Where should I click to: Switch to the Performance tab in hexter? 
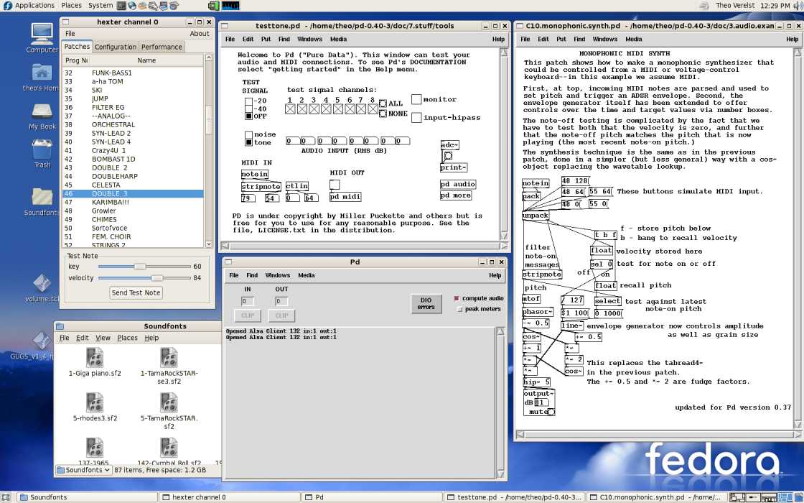pyautogui.click(x=162, y=47)
